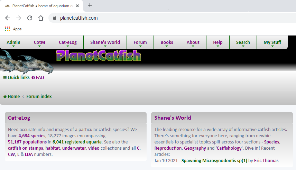This screenshot has width=296, height=170.
Task: Click the 'Jan 10 2021' article date
Action: pos(166,161)
